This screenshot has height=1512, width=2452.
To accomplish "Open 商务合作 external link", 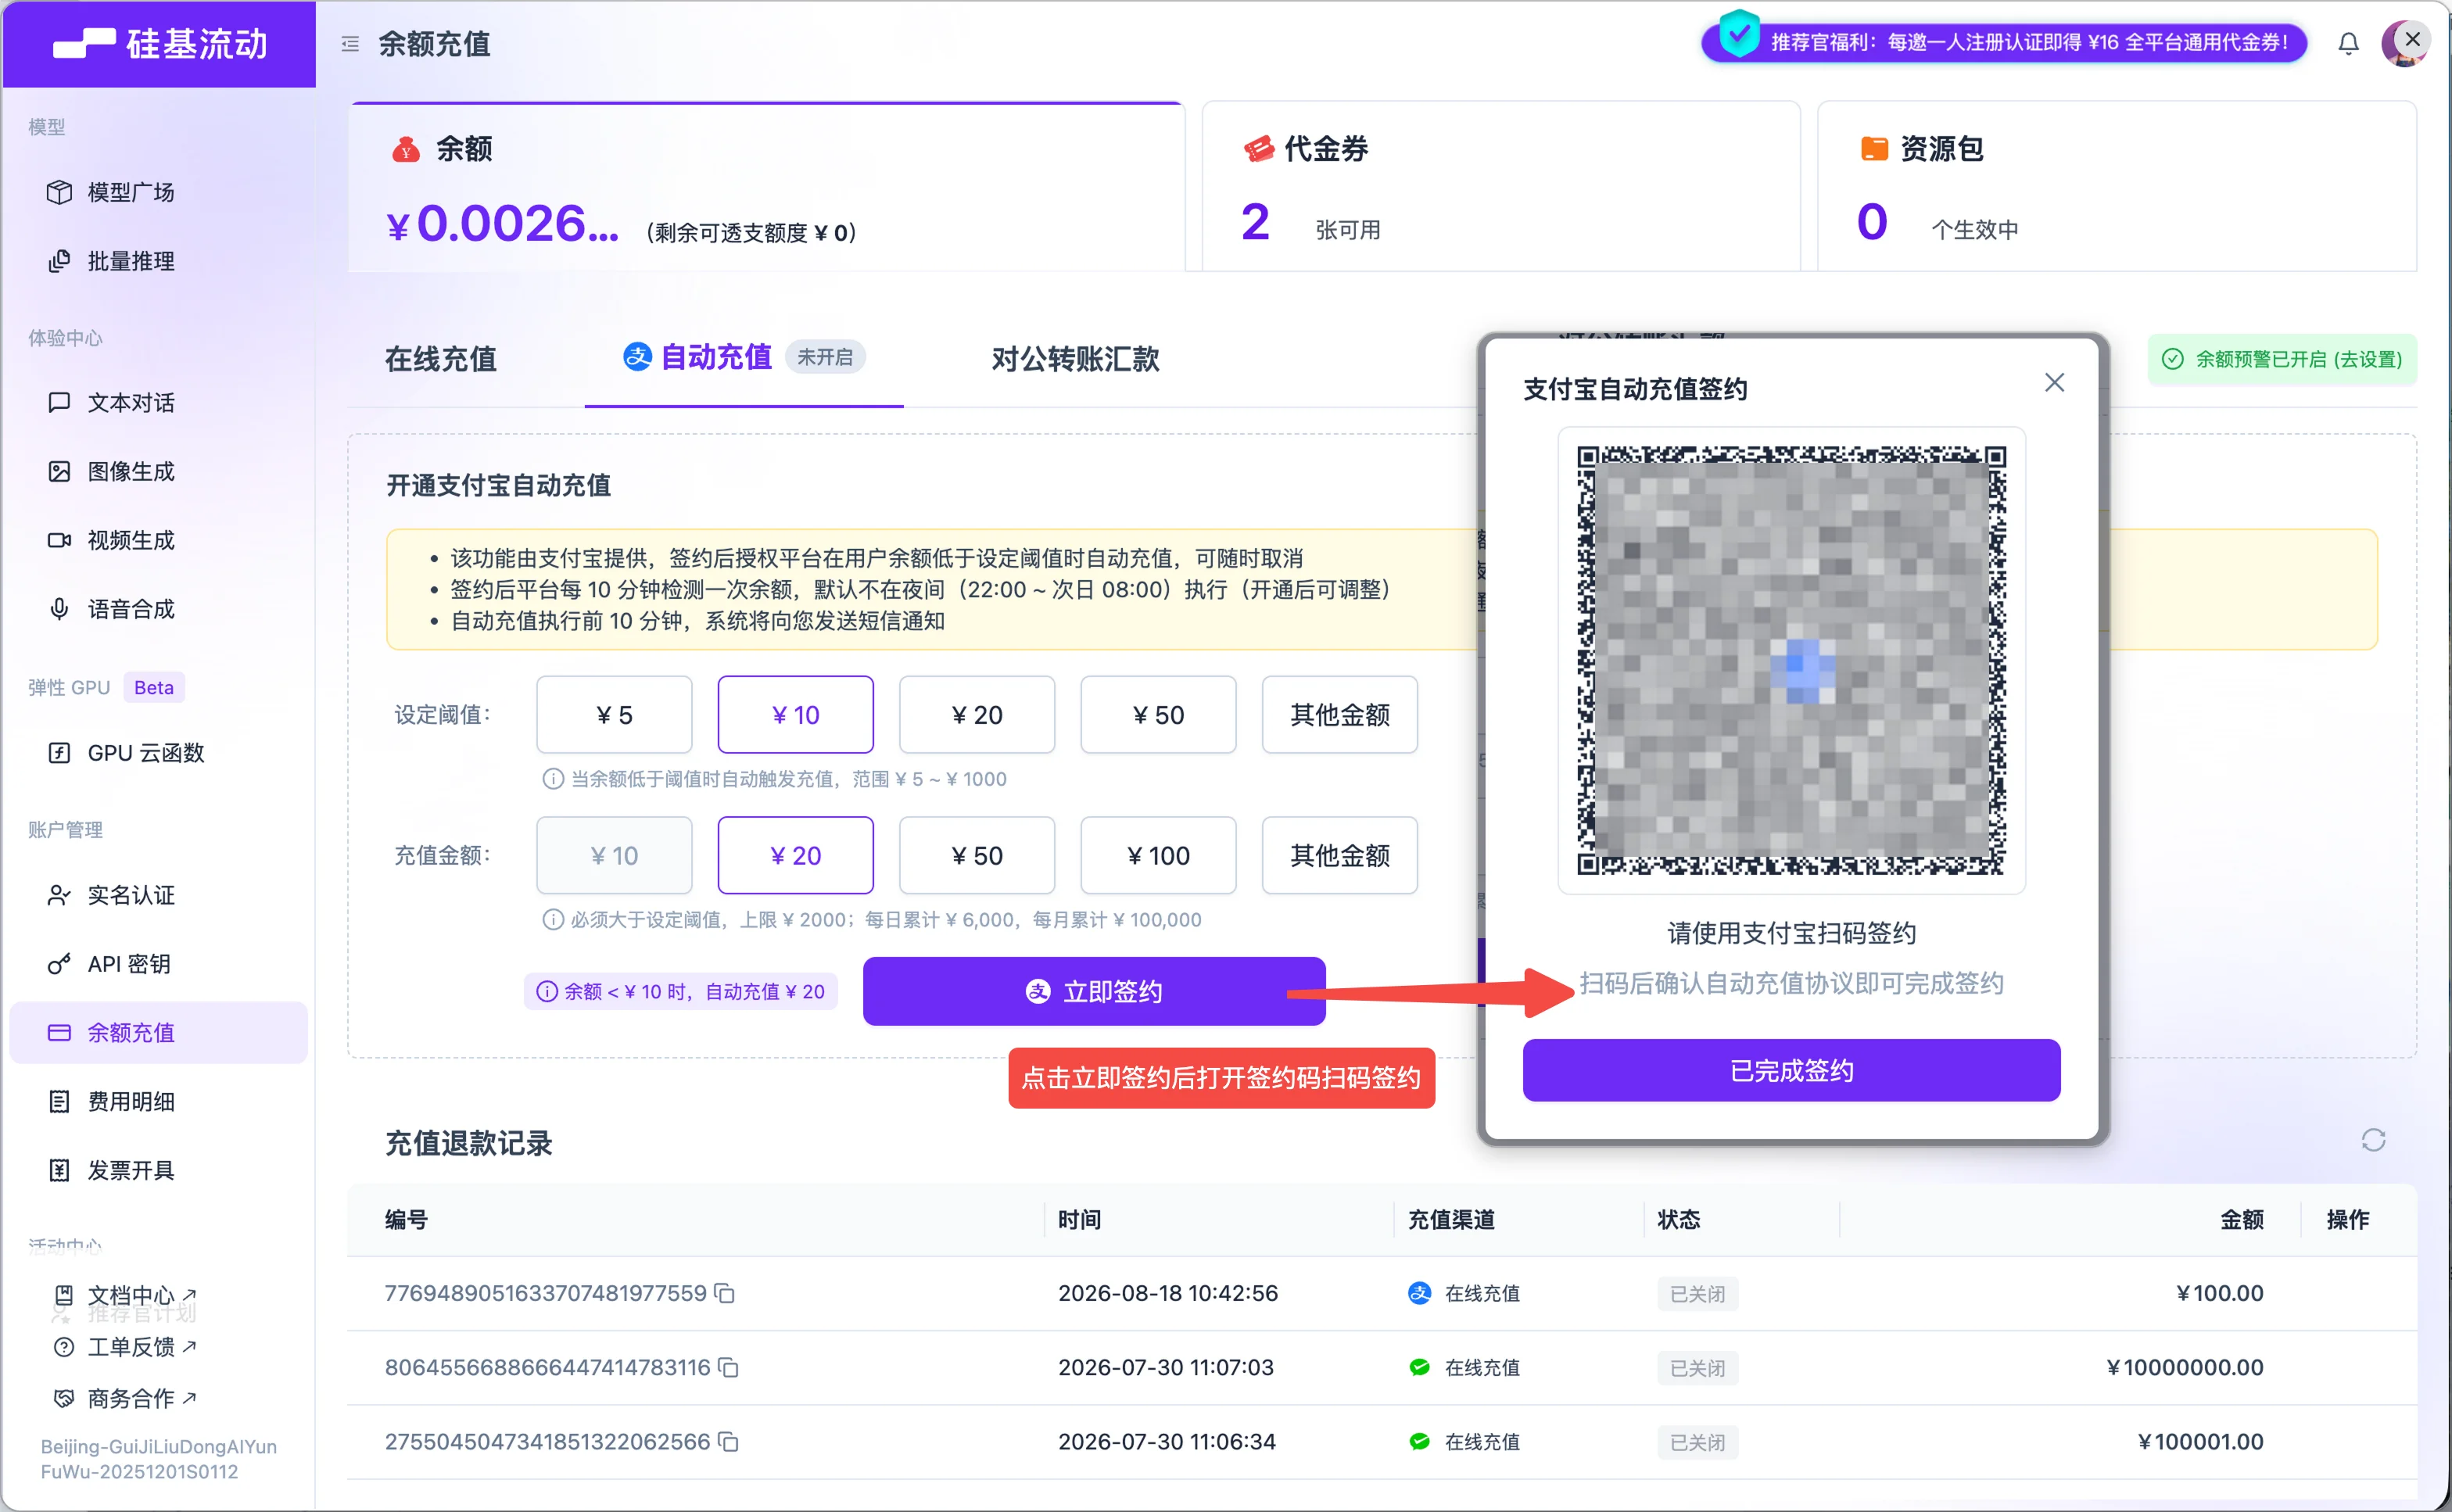I will click(x=124, y=1398).
